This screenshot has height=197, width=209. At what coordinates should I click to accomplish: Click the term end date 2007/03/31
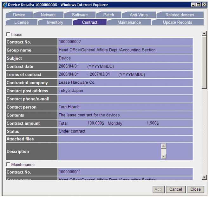point(100,74)
